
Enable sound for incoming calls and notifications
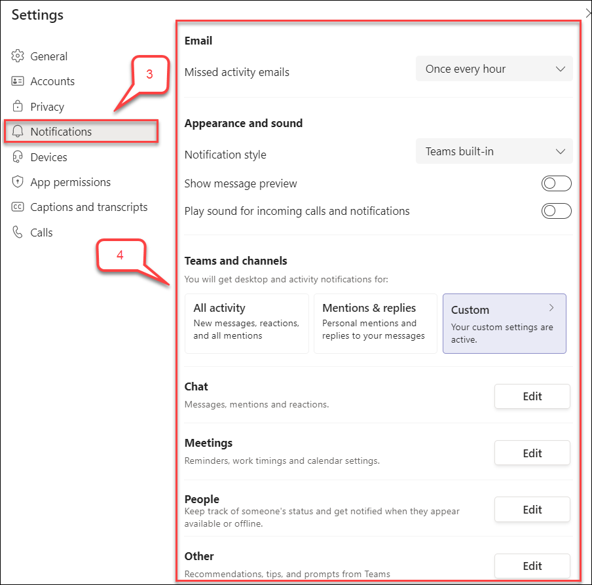pos(556,211)
